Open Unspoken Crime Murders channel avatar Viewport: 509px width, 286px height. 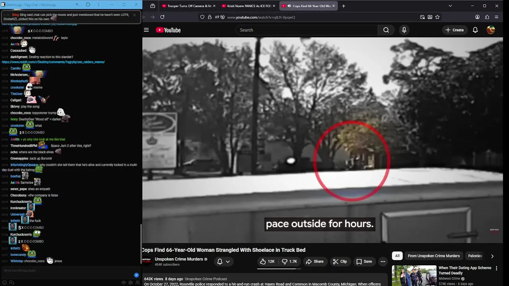point(147,261)
